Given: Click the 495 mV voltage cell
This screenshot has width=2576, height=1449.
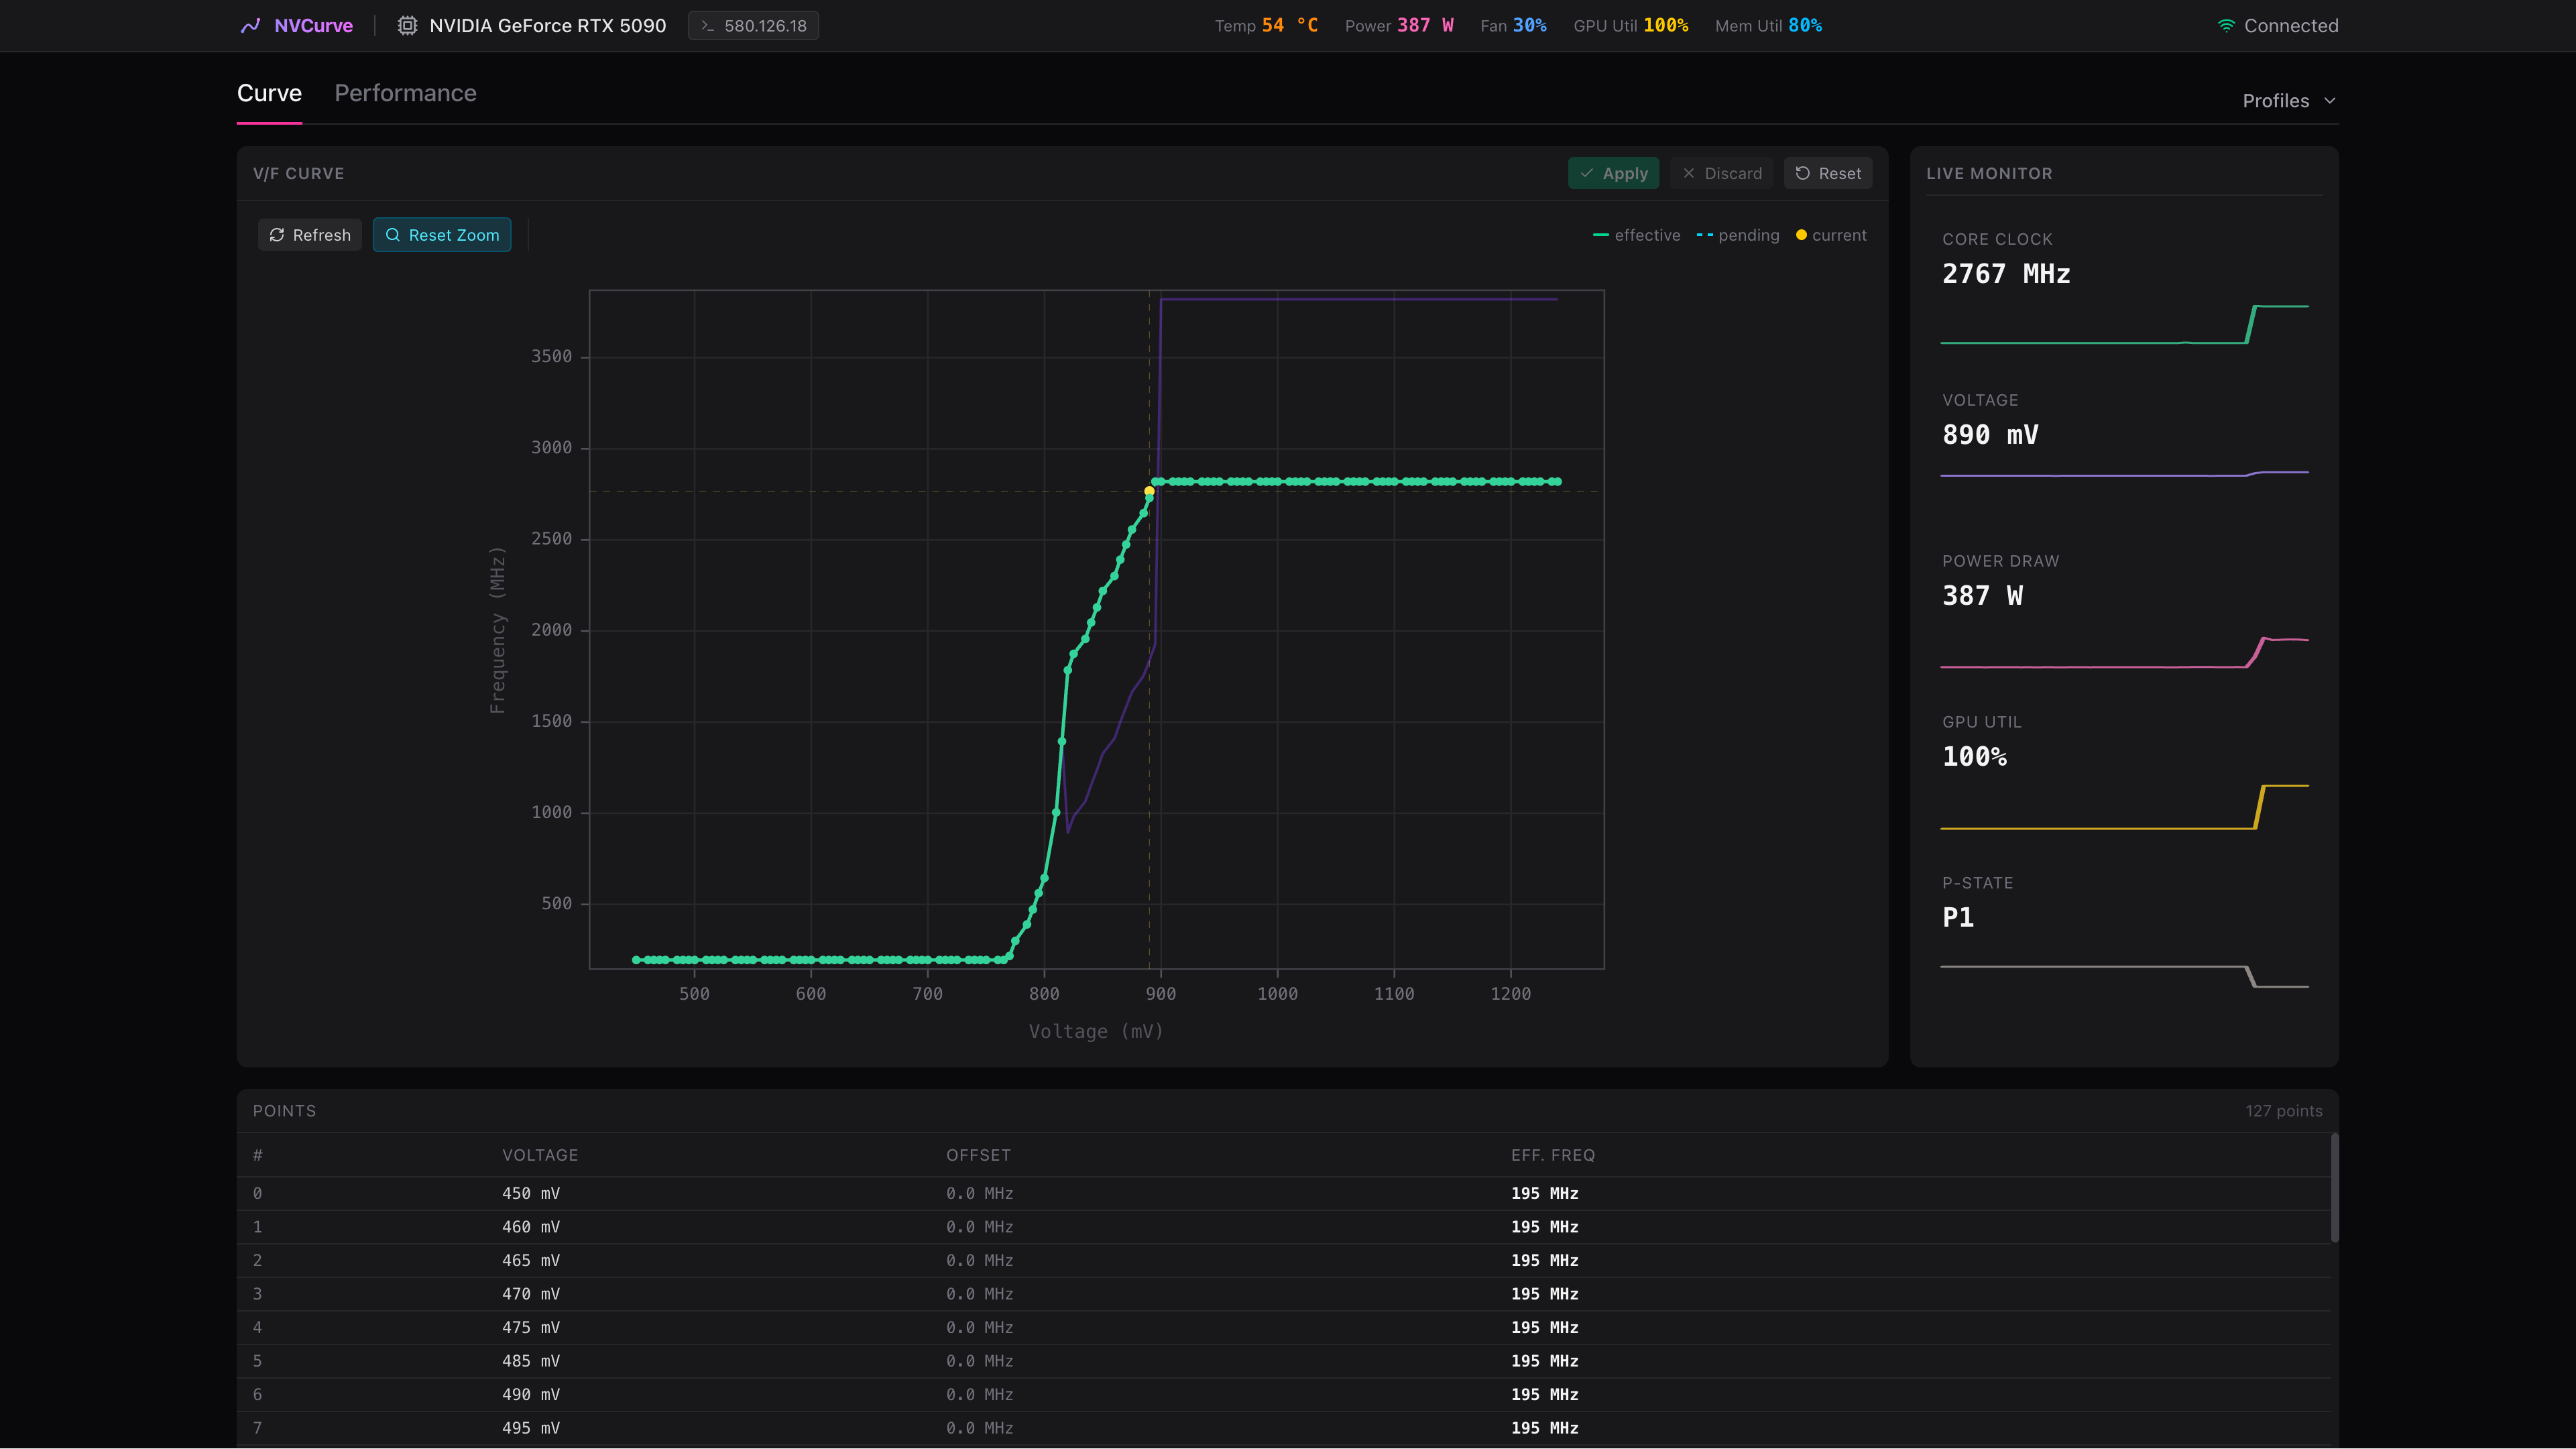Looking at the screenshot, I should click(531, 1428).
